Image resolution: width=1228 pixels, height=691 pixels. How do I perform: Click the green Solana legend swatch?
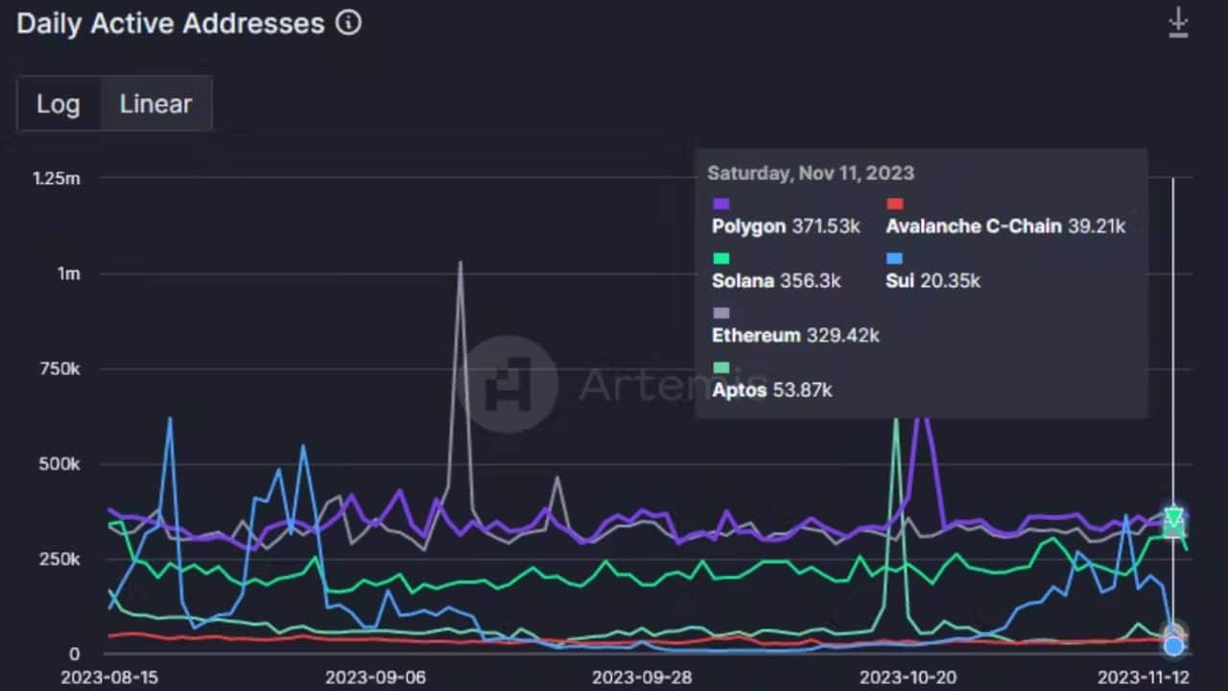(721, 258)
